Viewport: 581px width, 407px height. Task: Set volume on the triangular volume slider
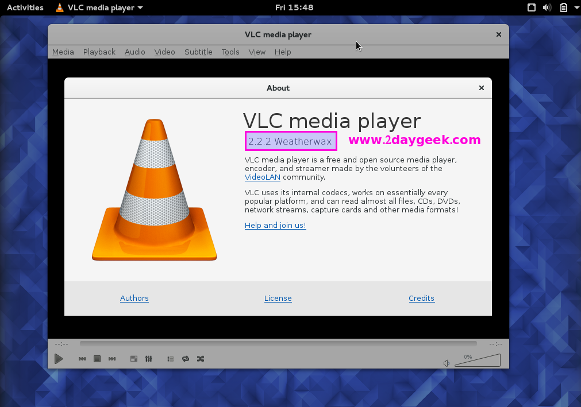point(478,361)
